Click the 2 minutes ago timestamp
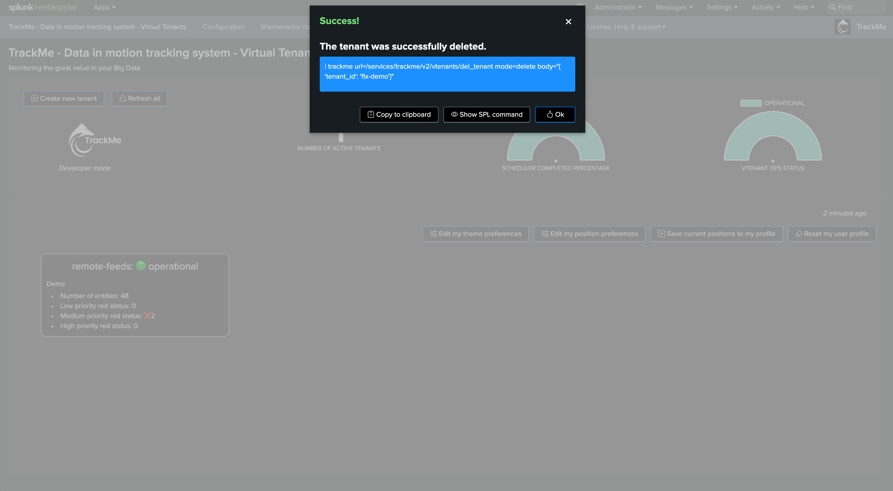Image resolution: width=893 pixels, height=491 pixels. pyautogui.click(x=844, y=213)
